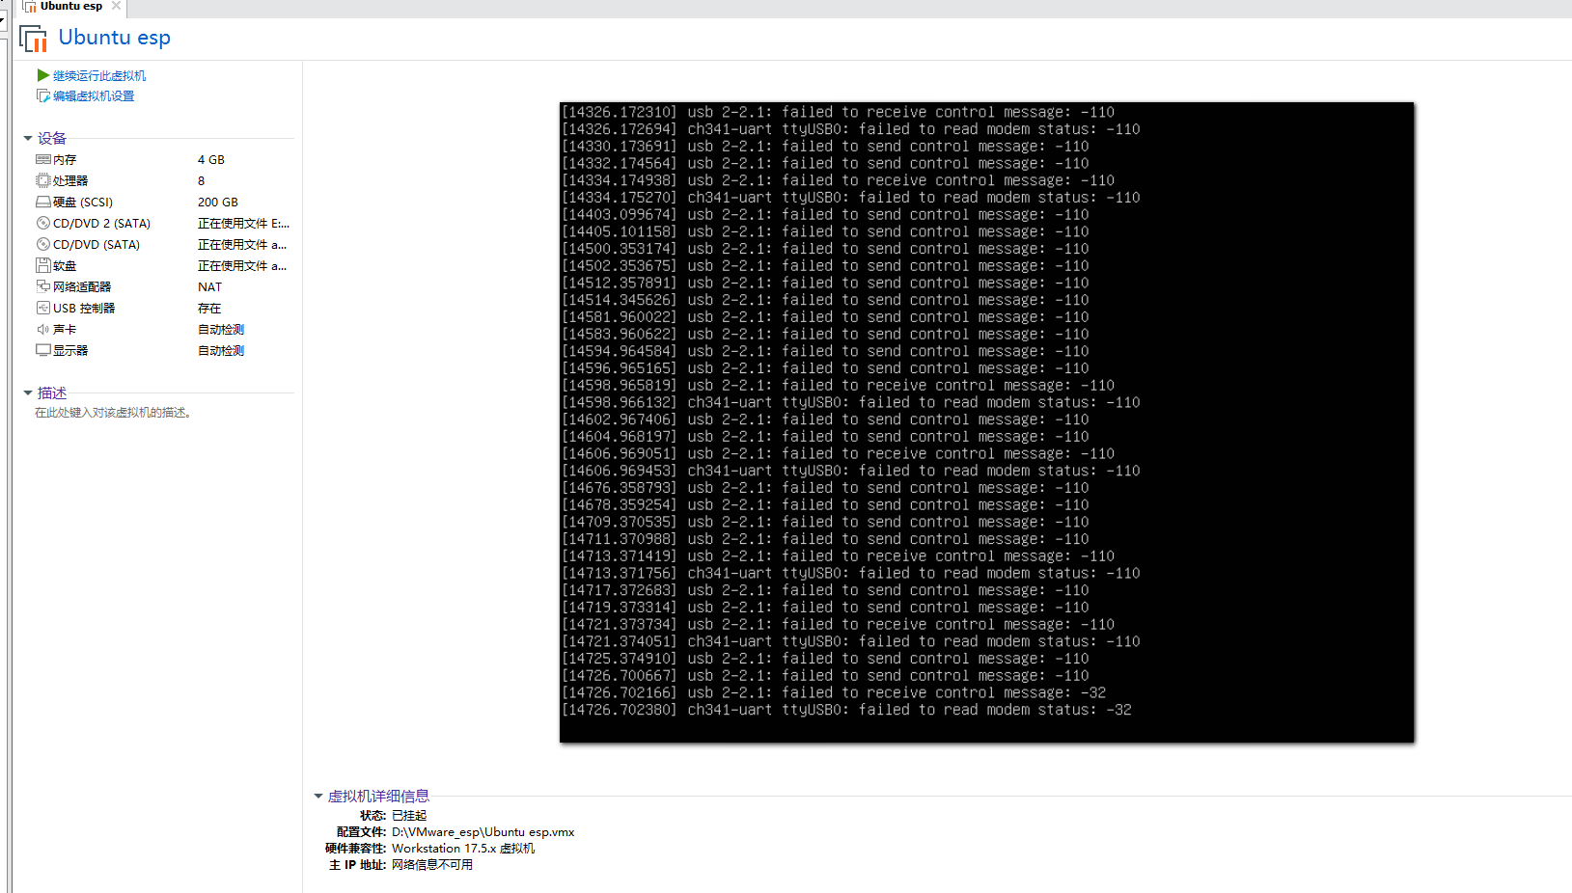Click the VM icon beside Ubuntu esp title
1572x893 pixels.
pyautogui.click(x=33, y=39)
